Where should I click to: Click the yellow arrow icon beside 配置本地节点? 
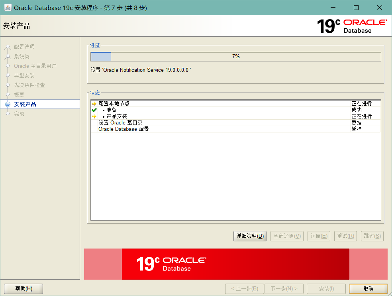coord(94,104)
